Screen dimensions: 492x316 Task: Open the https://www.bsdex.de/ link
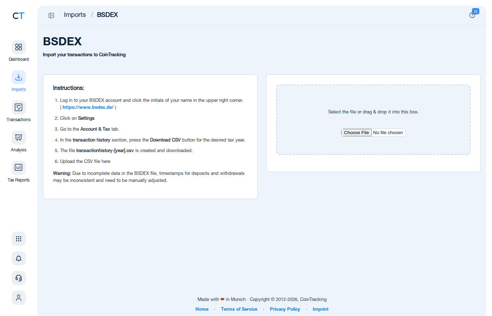[x=88, y=107]
